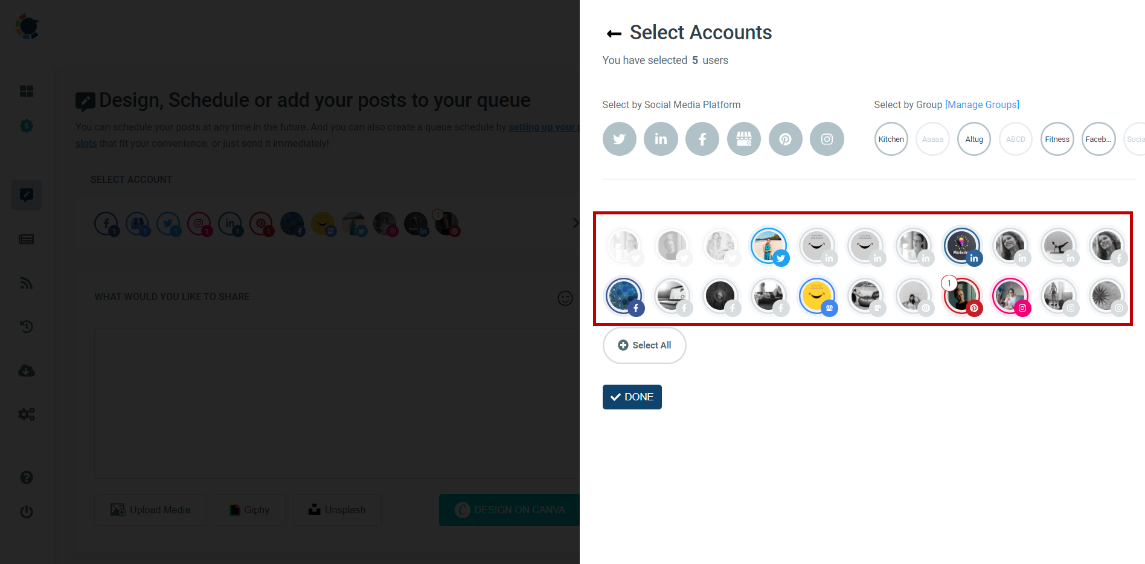This screenshot has width=1145, height=564.
Task: Open the RSS feeds section in the sidebar
Action: 27,283
